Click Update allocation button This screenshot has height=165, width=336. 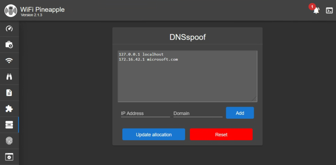[154, 135]
